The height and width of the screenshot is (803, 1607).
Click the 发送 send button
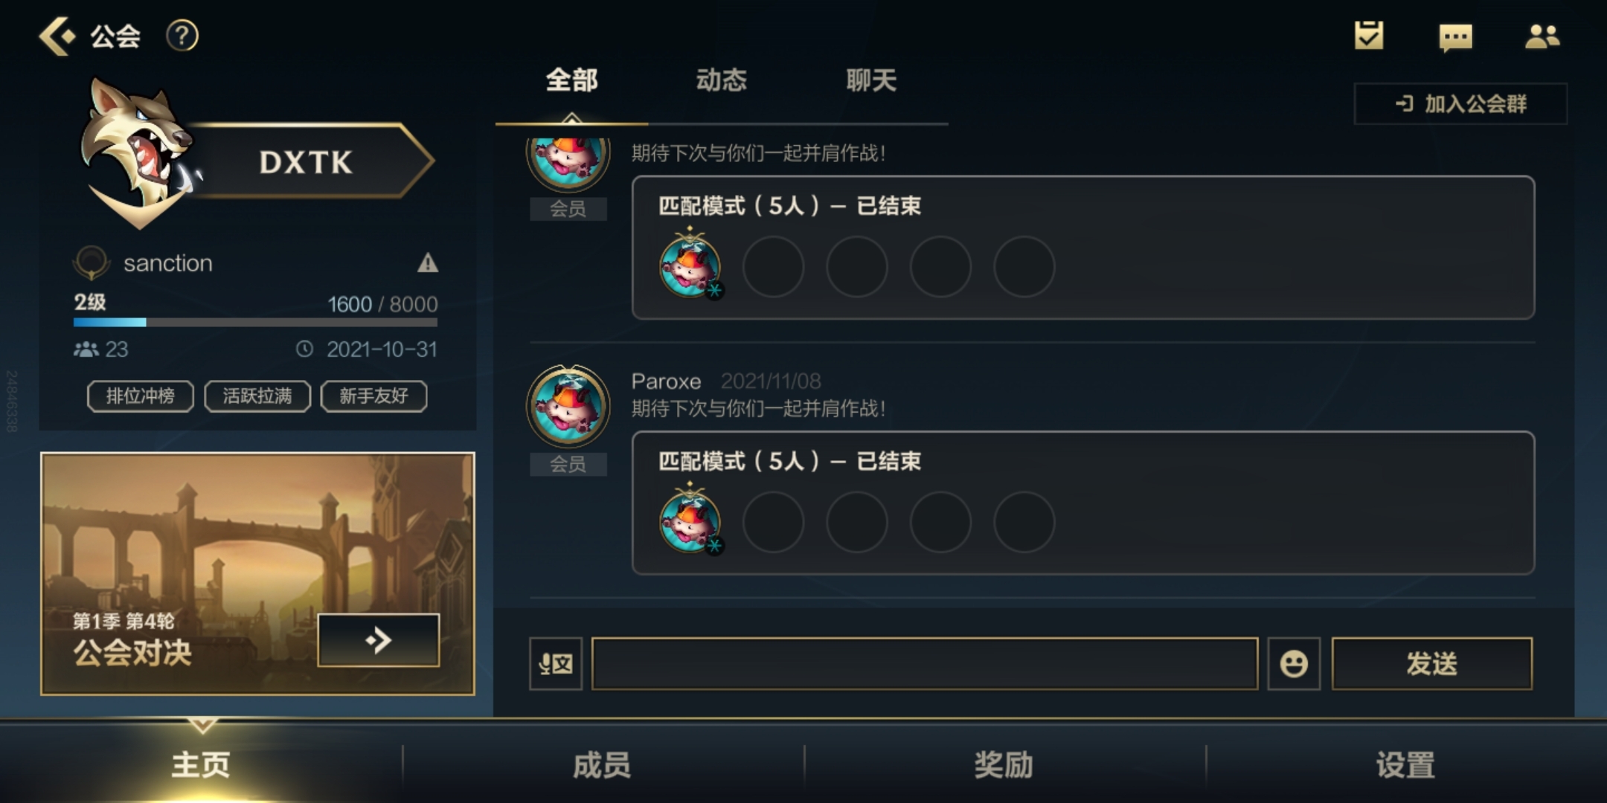tap(1432, 663)
